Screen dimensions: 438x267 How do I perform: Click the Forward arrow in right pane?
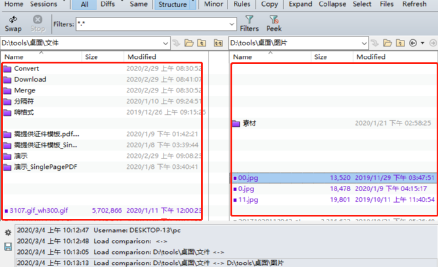click(433, 43)
